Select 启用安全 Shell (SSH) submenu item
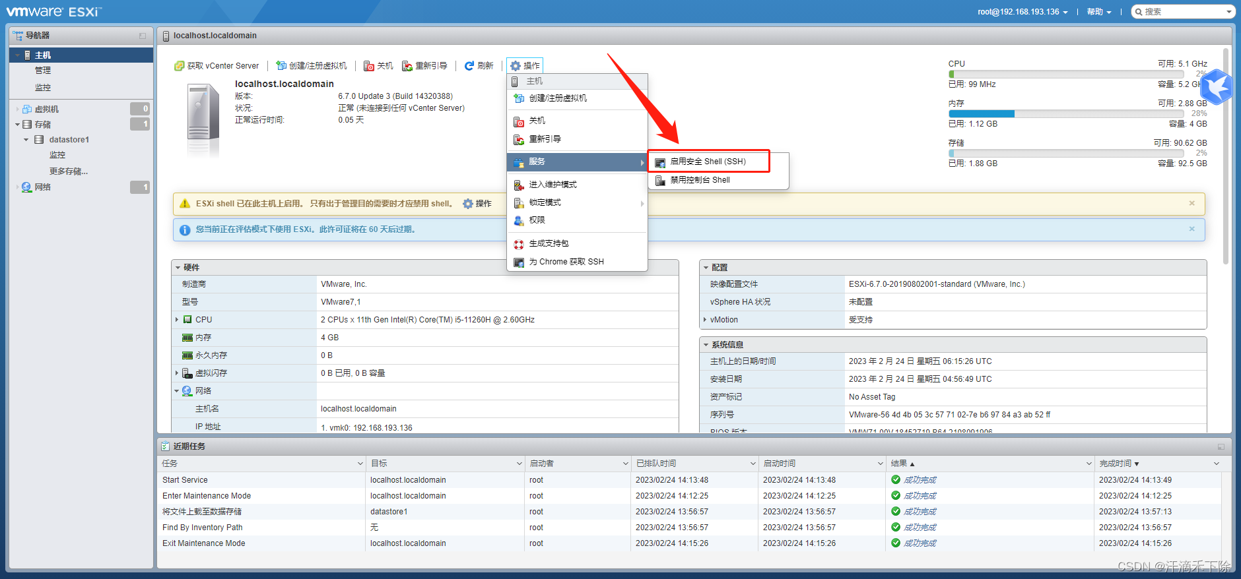1241x579 pixels. [x=709, y=162]
